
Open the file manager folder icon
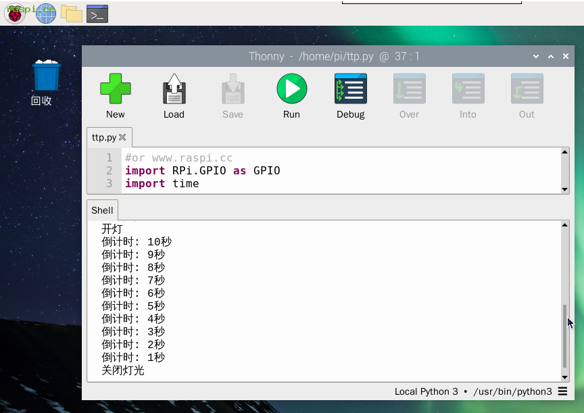click(x=71, y=13)
